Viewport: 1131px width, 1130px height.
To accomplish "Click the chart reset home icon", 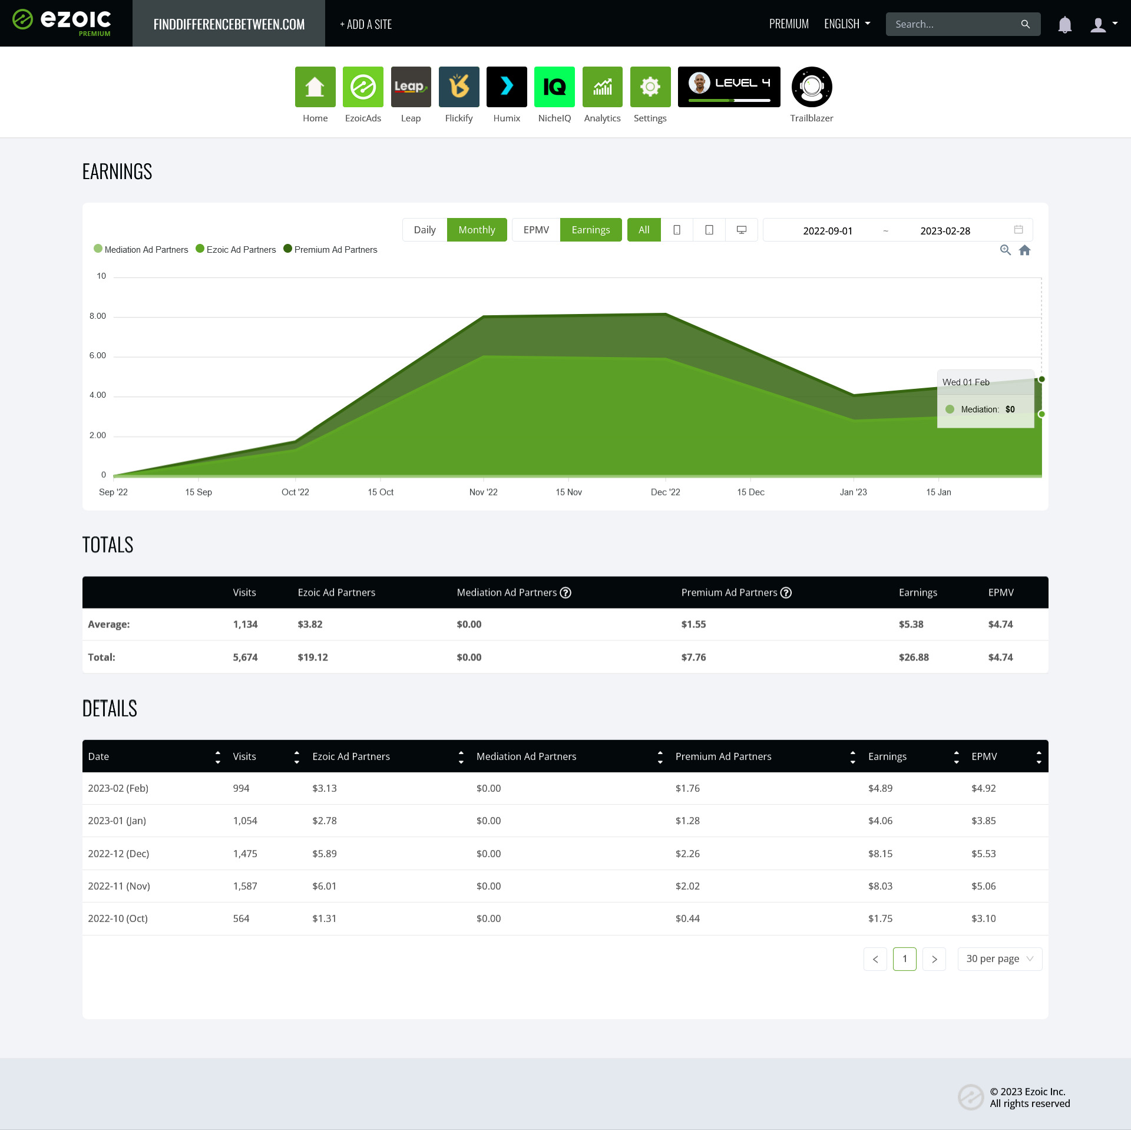I will pyautogui.click(x=1025, y=250).
